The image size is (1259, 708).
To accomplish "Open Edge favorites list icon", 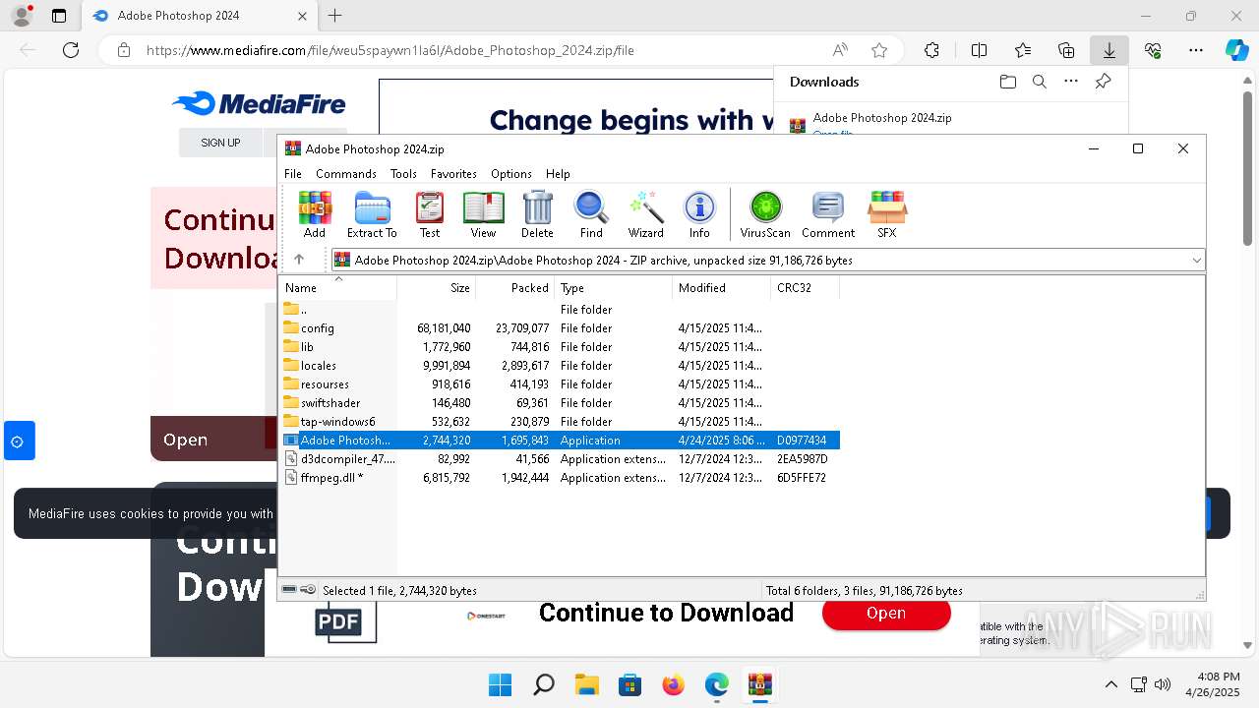I will tap(1023, 50).
